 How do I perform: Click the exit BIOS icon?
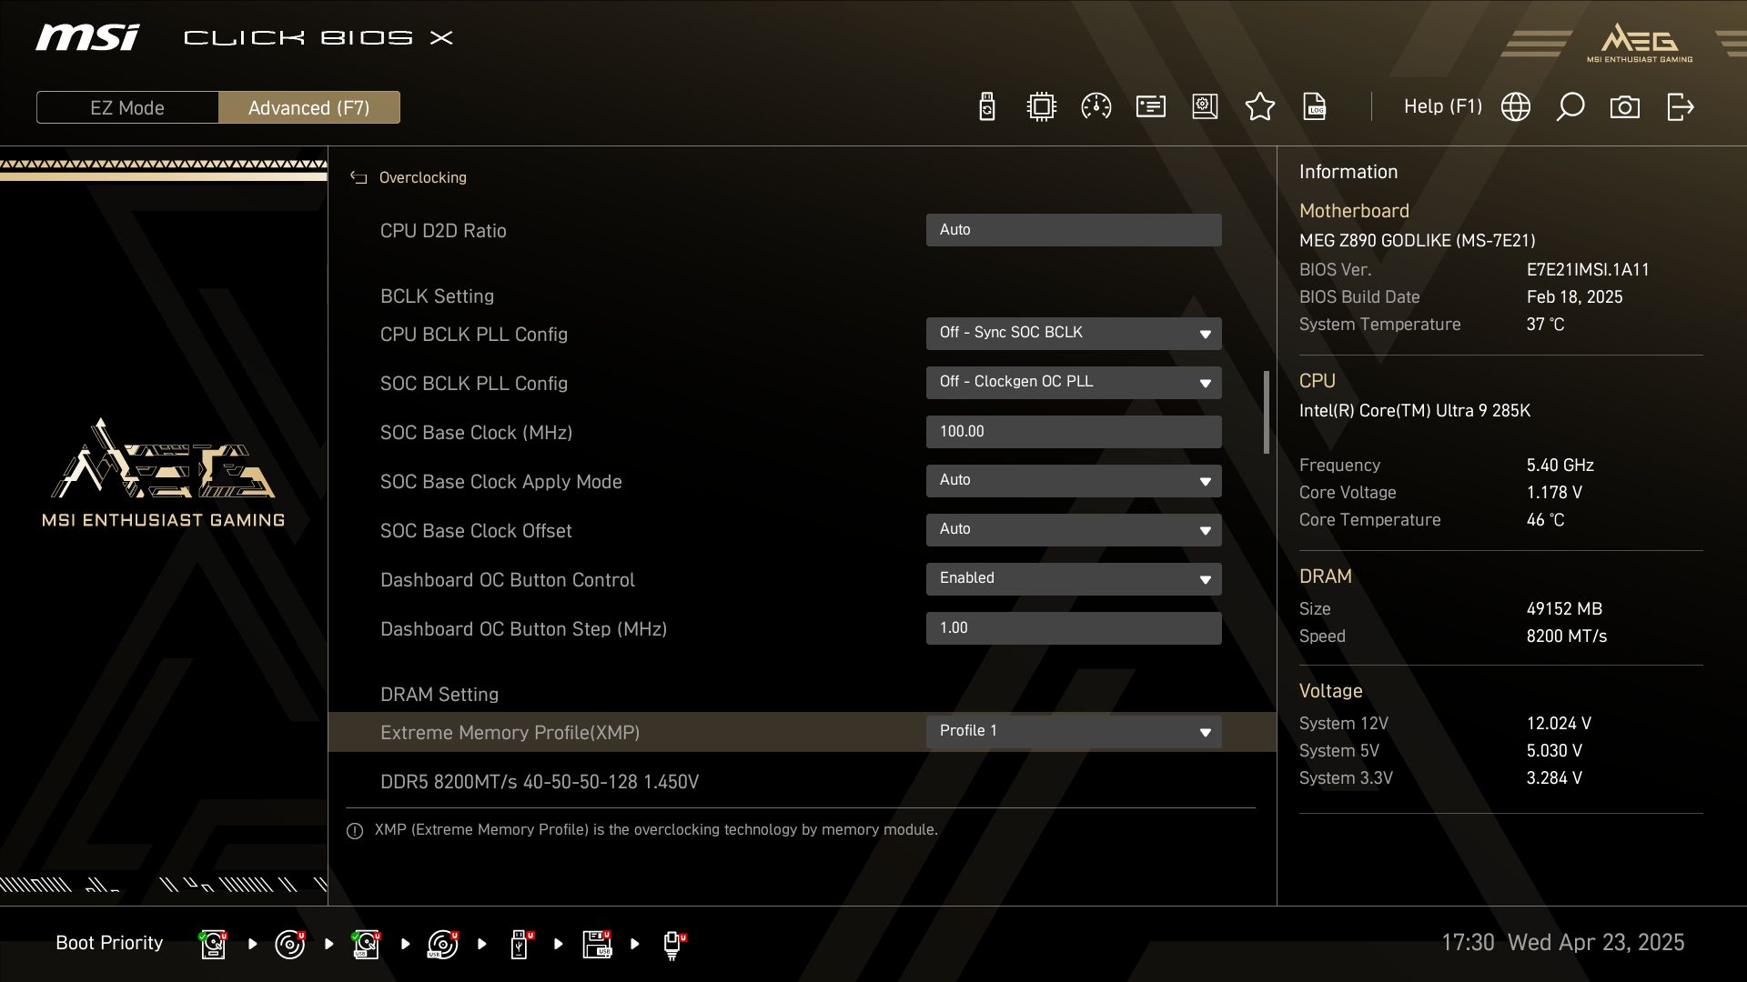point(1681,107)
